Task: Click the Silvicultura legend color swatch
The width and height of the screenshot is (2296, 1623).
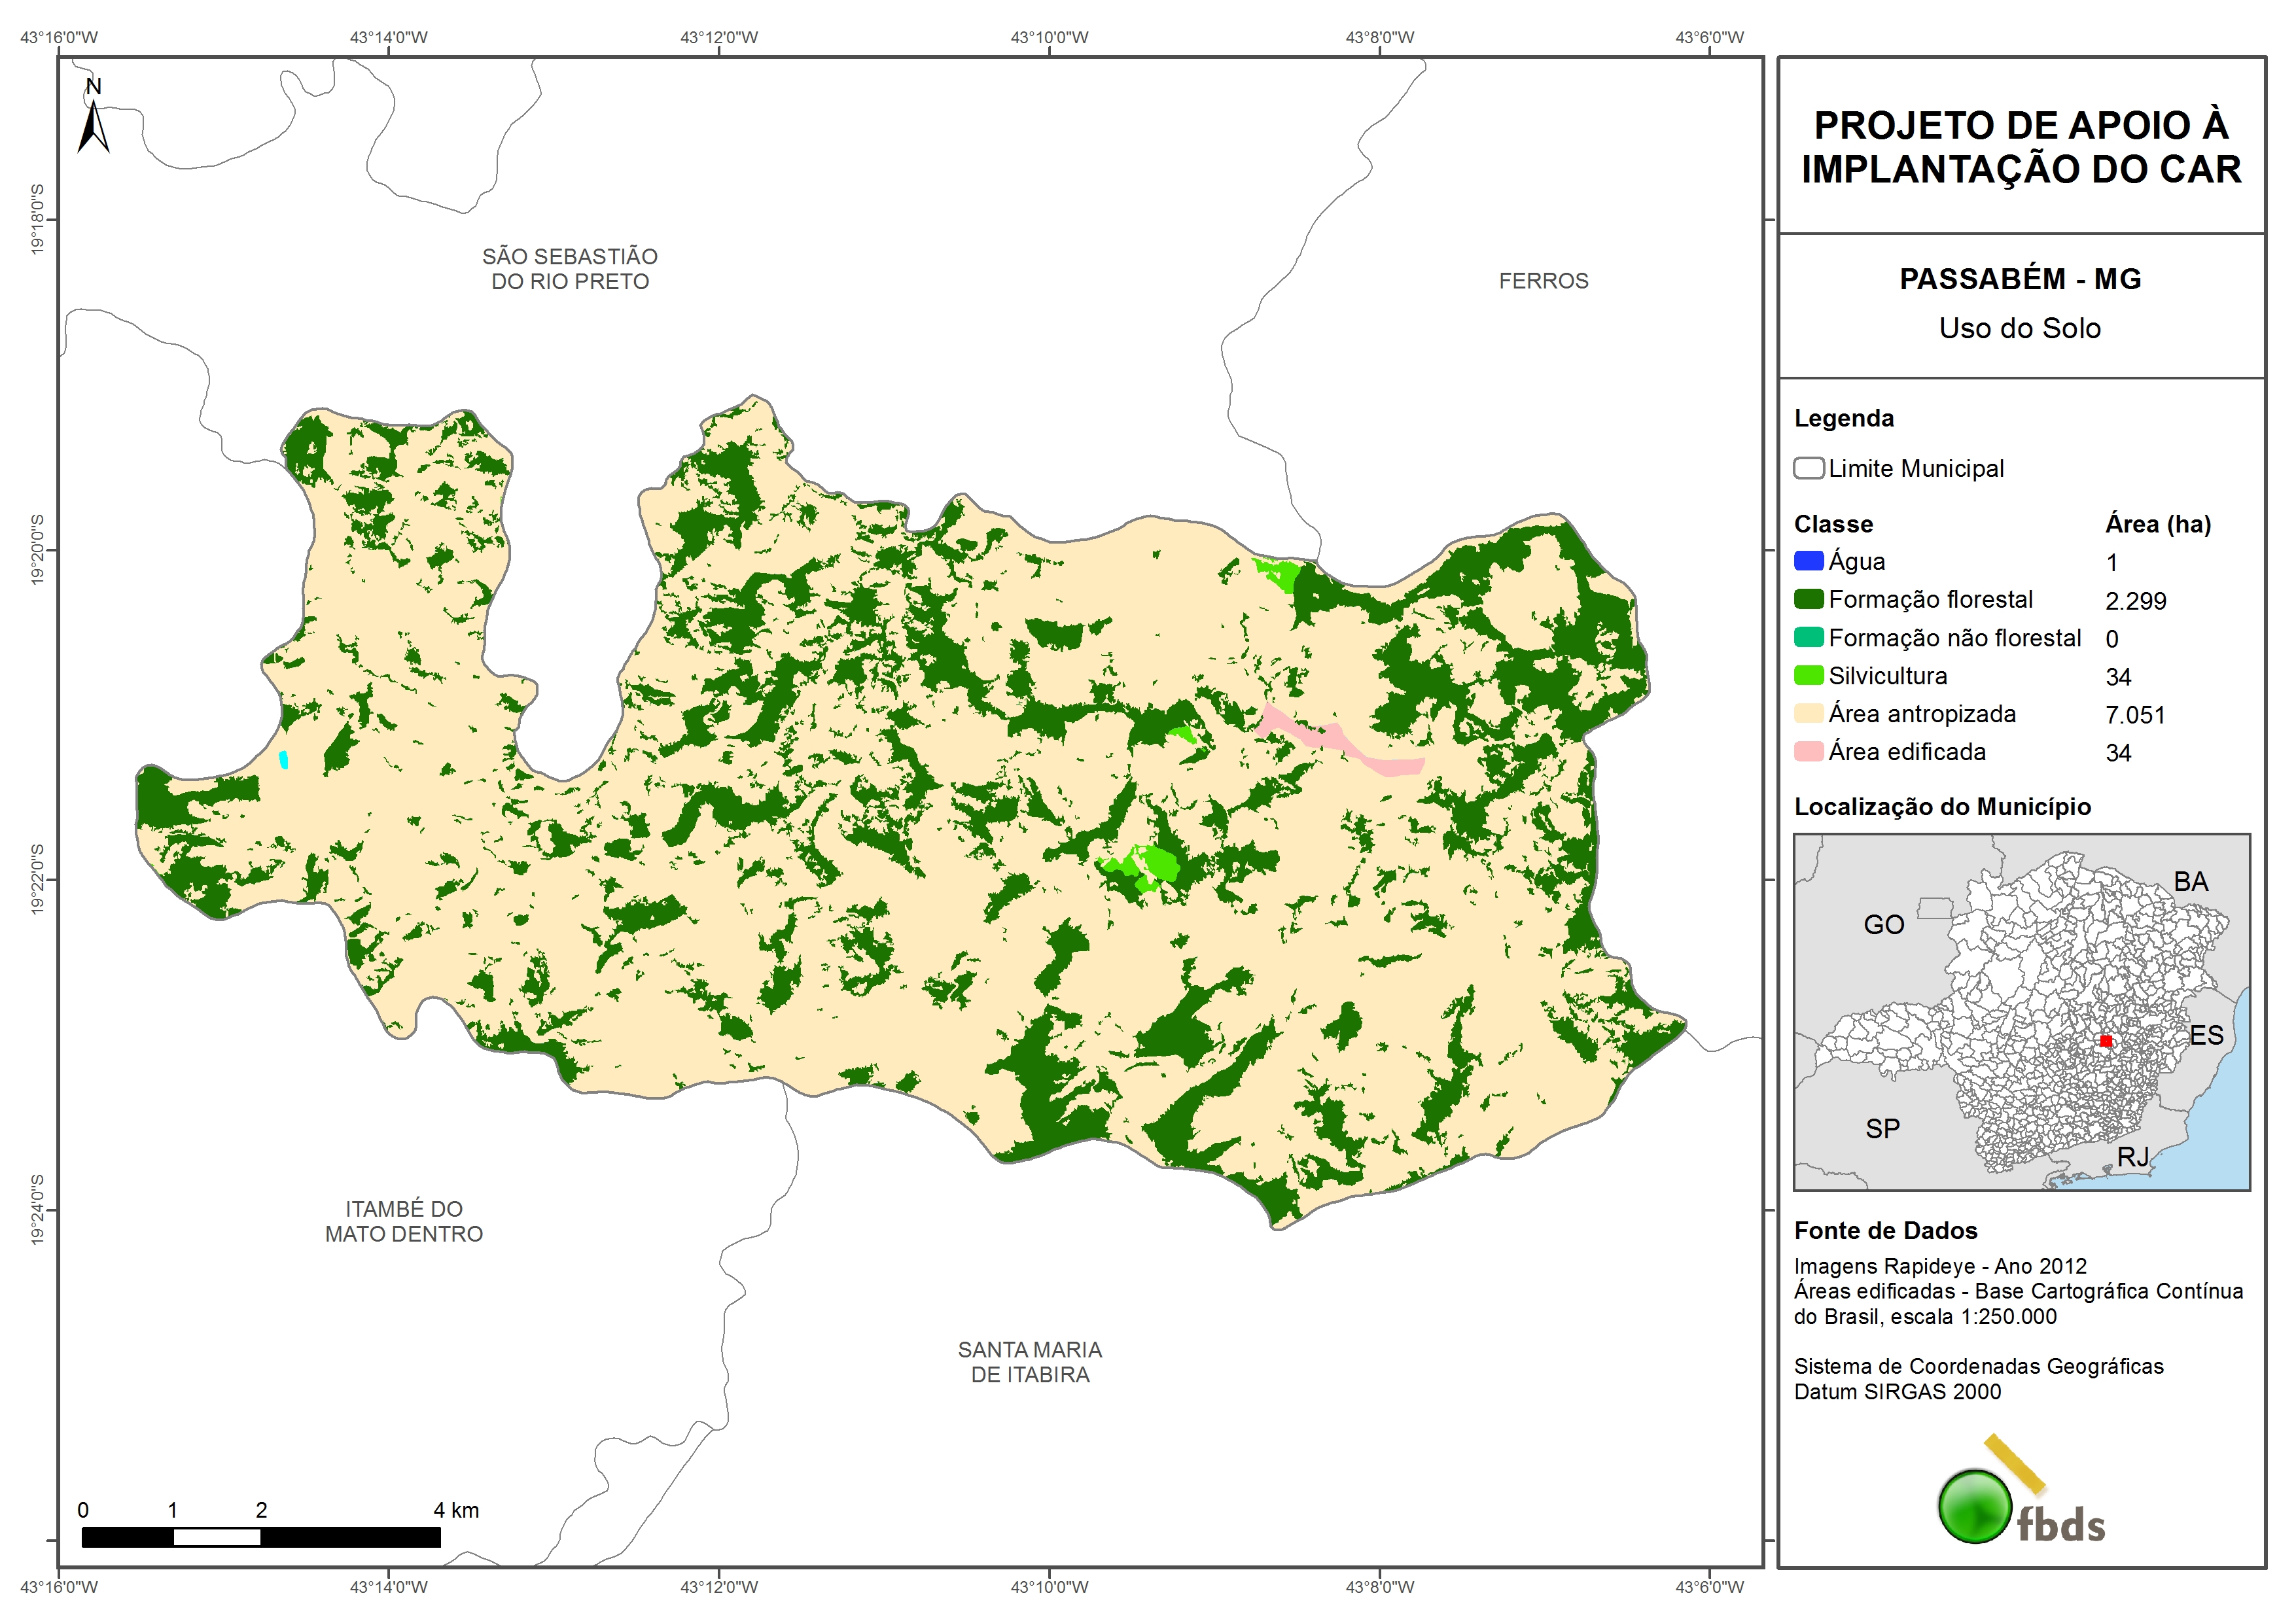Action: click(1808, 675)
